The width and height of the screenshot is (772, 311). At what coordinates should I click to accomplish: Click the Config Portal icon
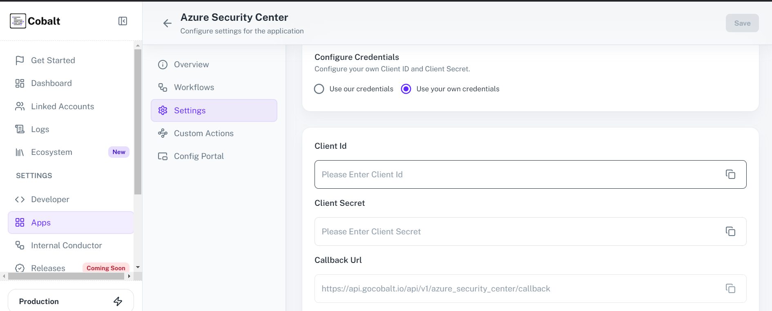pos(163,156)
